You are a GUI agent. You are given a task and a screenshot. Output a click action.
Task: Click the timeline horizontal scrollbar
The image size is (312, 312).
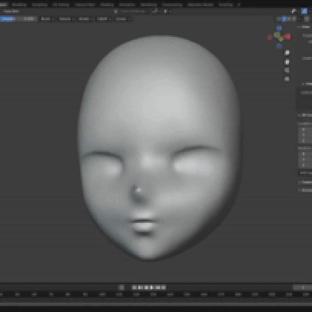coord(156,304)
